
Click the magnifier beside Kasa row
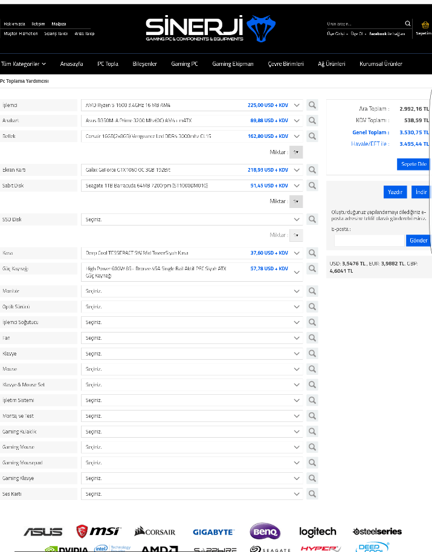point(312,253)
